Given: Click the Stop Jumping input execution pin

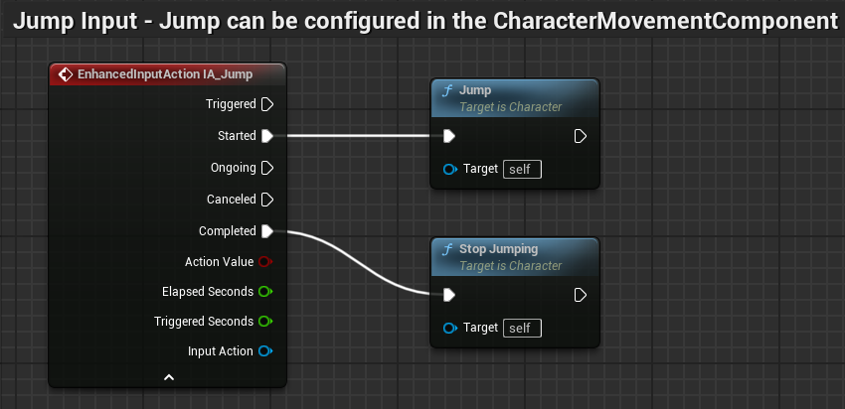Looking at the screenshot, I should pyautogui.click(x=449, y=295).
